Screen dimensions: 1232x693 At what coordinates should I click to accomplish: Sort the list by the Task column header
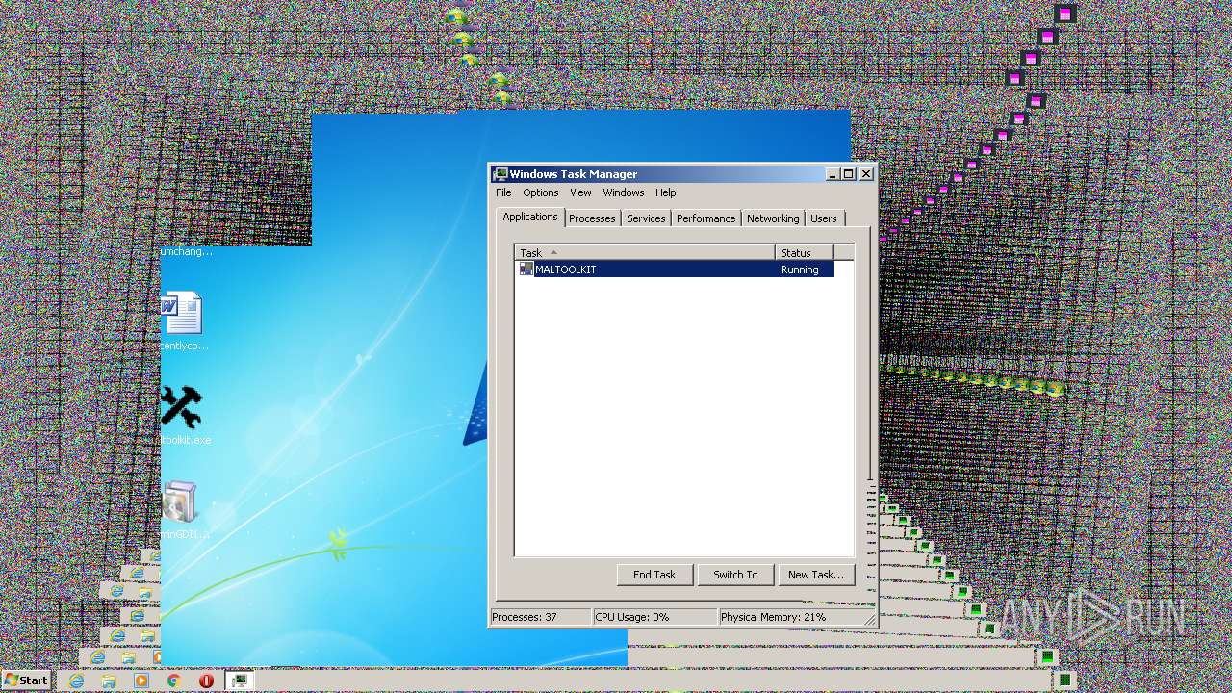645,252
